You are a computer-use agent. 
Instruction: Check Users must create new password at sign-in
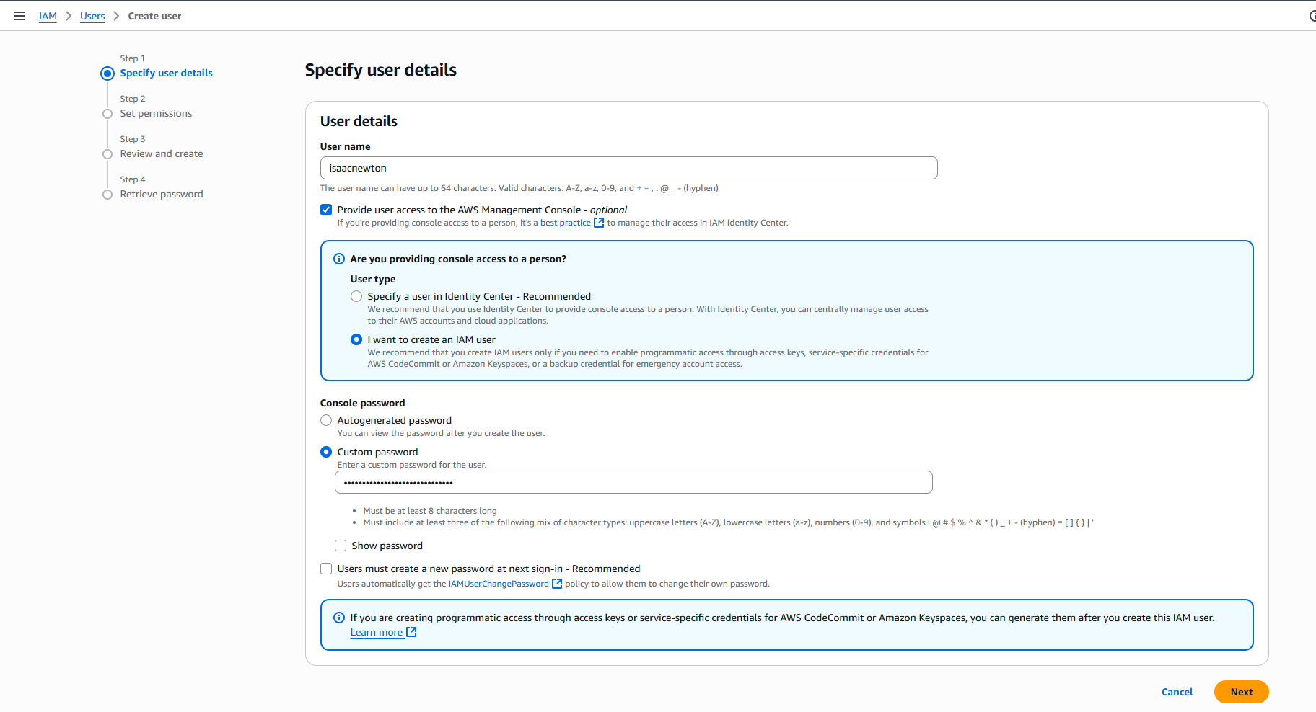[326, 569]
